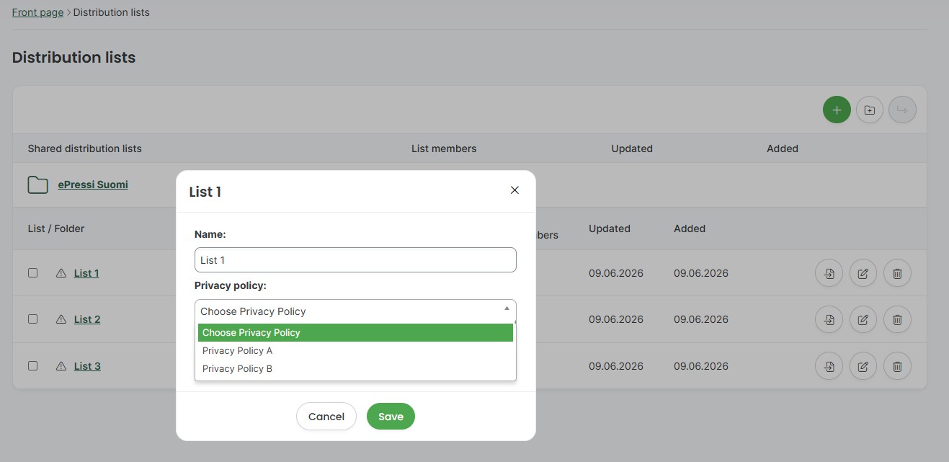Image resolution: width=949 pixels, height=462 pixels.
Task: Click the warning triangle next to List 3
Action: [x=61, y=366]
